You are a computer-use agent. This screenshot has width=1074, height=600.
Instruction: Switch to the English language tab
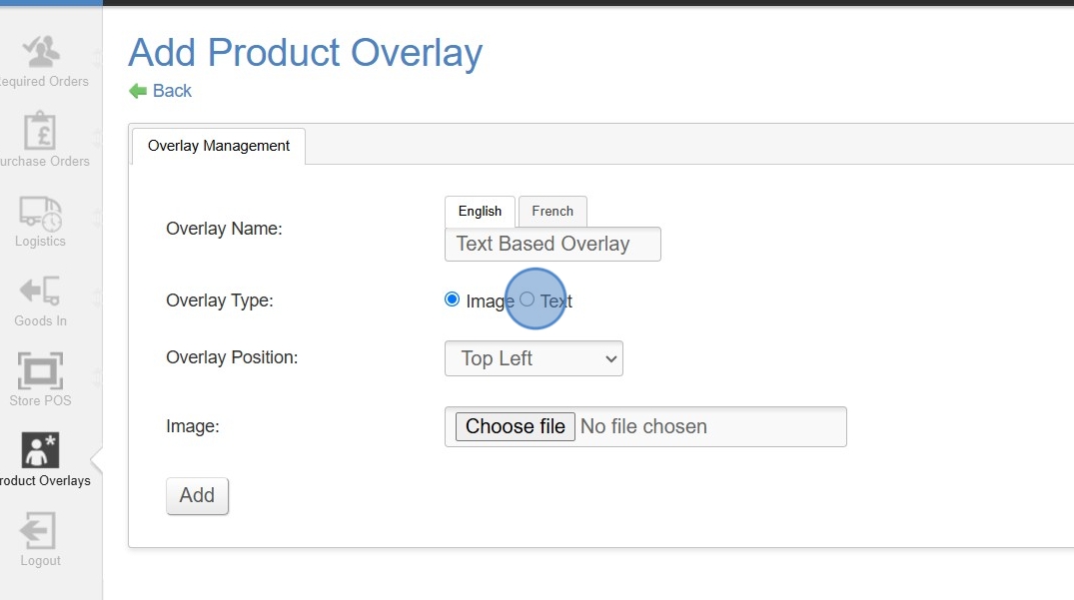[x=480, y=212]
